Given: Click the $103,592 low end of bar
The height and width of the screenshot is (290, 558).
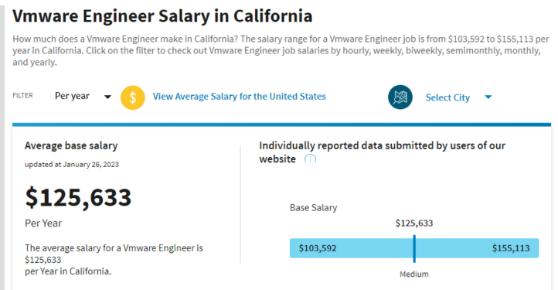Looking at the screenshot, I should click(318, 248).
